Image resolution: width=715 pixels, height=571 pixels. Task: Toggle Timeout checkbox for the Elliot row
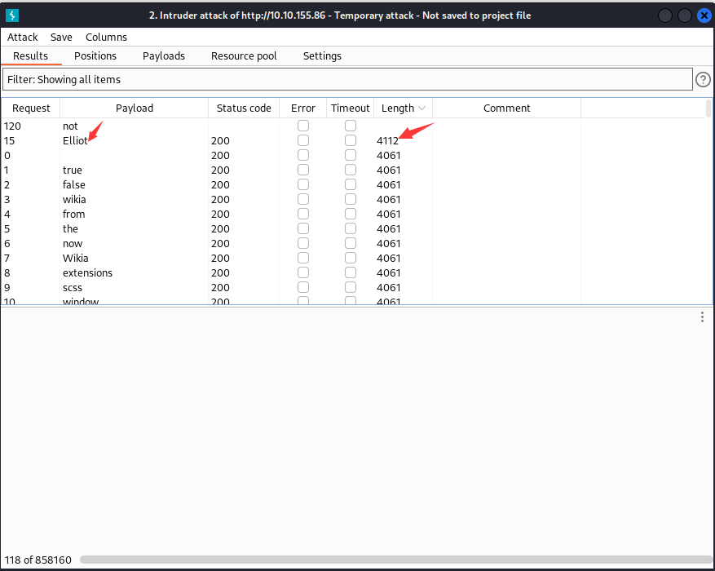click(x=351, y=140)
